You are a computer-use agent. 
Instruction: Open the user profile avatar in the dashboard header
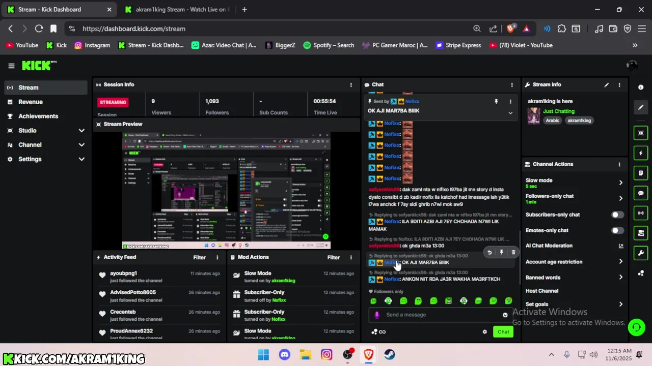[632, 65]
